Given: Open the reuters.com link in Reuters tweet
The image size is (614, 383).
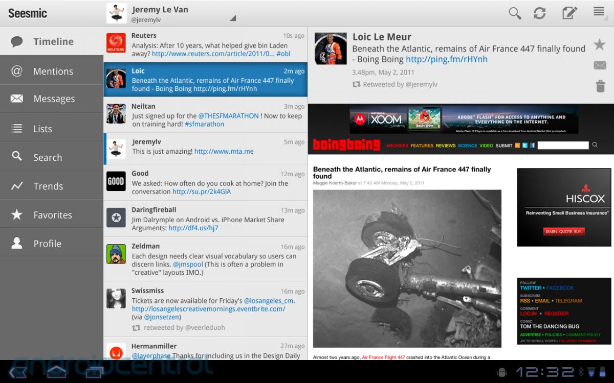Looking at the screenshot, I should [213, 54].
